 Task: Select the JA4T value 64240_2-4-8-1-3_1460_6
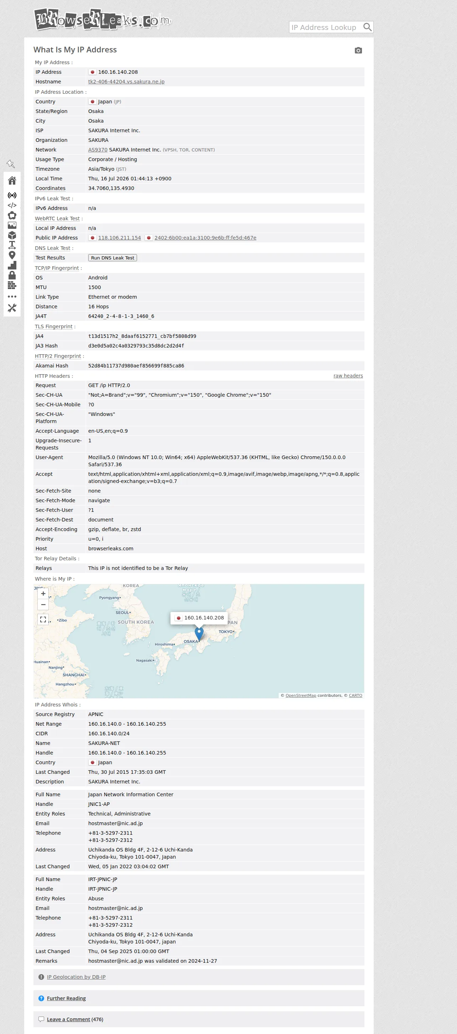click(121, 316)
